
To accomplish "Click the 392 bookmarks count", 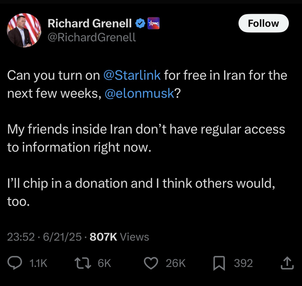I will click(x=243, y=263).
